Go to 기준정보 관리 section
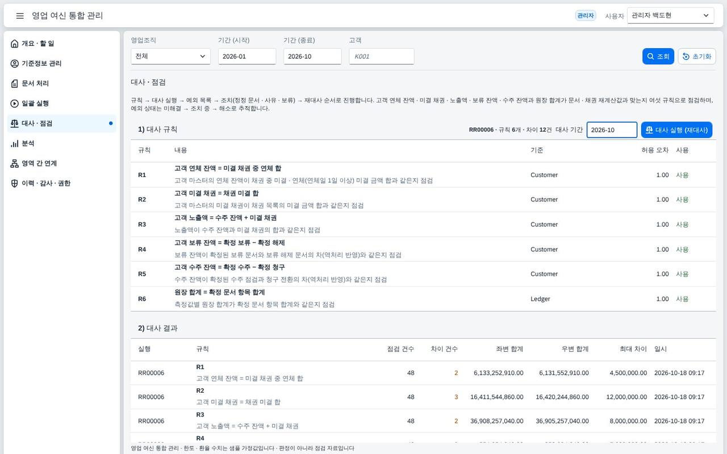 [x=62, y=64]
